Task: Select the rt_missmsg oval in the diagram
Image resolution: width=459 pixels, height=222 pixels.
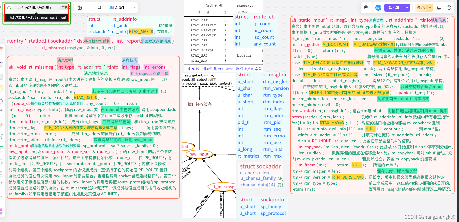Action: click(223, 187)
